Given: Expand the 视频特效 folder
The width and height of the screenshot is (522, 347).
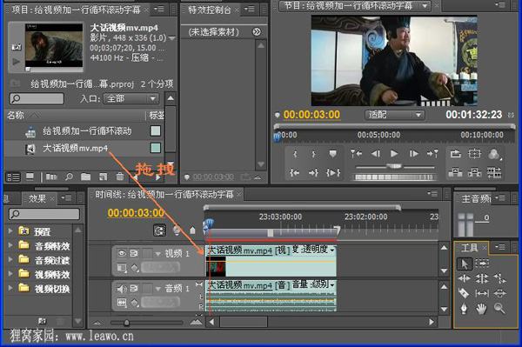Looking at the screenshot, I should pos(10,273).
